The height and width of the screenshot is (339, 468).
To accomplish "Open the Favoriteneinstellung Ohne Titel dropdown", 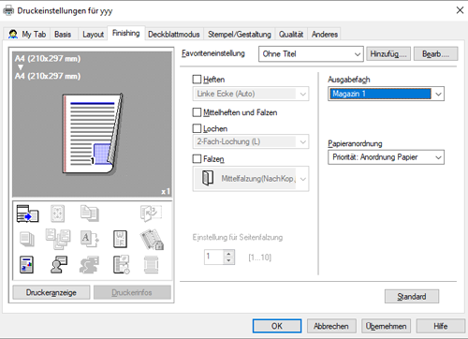I will point(311,54).
